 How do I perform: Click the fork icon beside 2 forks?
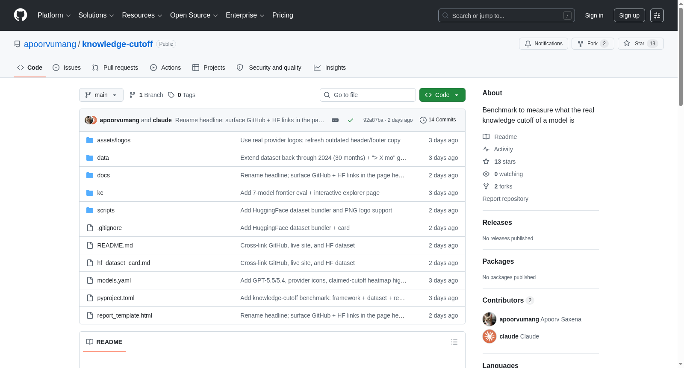pyautogui.click(x=486, y=186)
